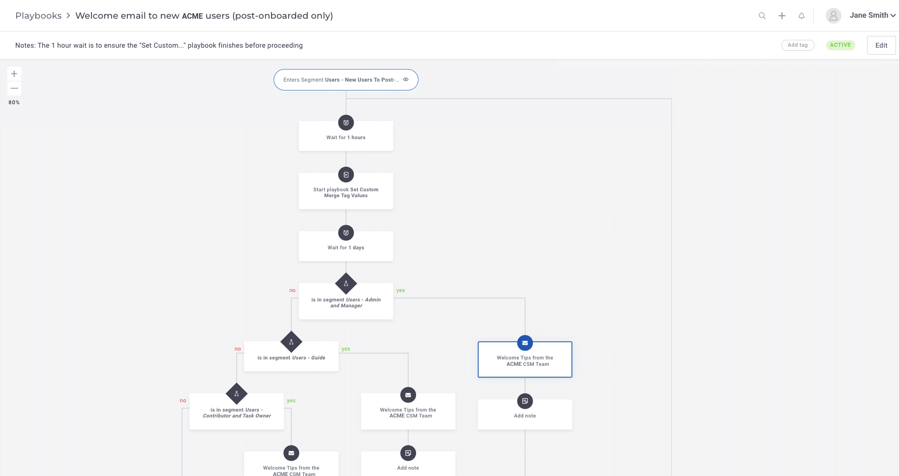Click the notifications bell icon
Image resolution: width=899 pixels, height=476 pixels.
click(802, 16)
